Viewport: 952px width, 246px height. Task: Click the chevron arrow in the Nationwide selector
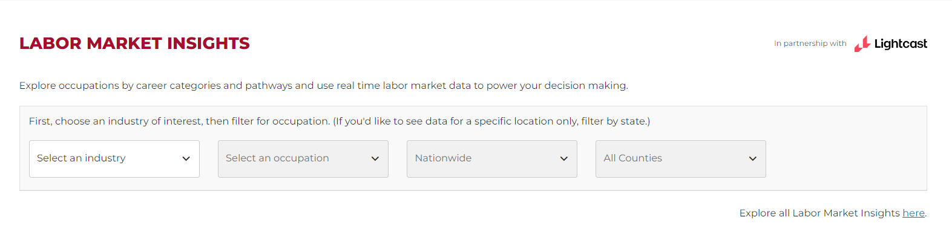tap(563, 159)
